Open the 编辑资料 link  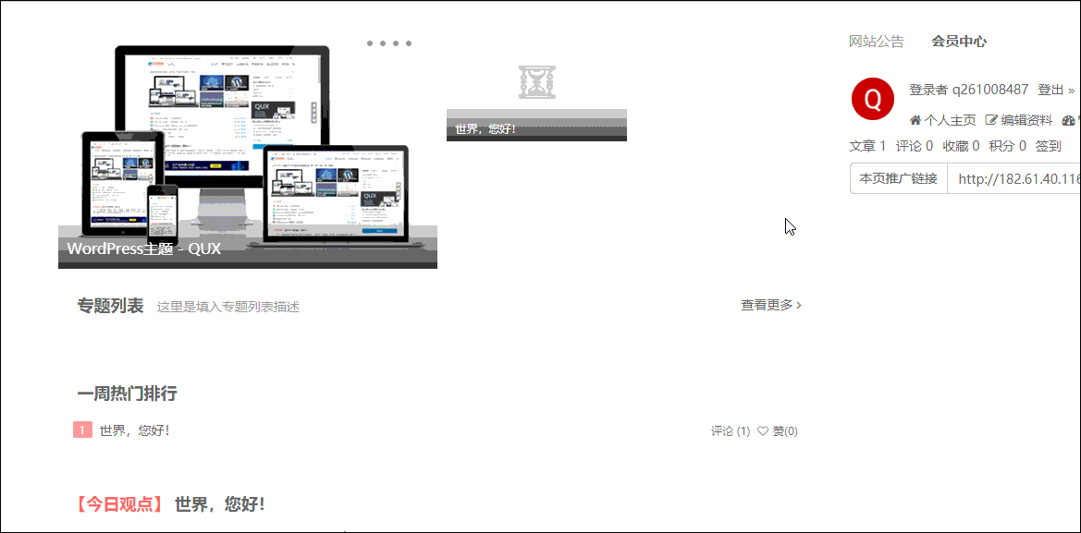[x=1026, y=120]
